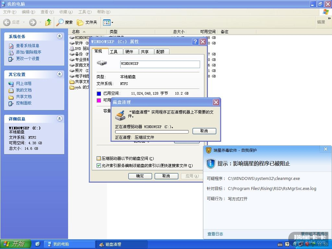Open the 开始 Start menu
Viewport: 332px width, 249px height.
click(16, 244)
